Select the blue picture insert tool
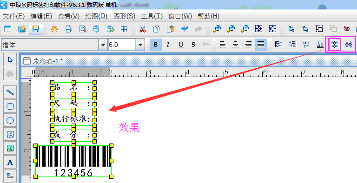The width and height of the screenshot is (357, 183). click(10, 134)
